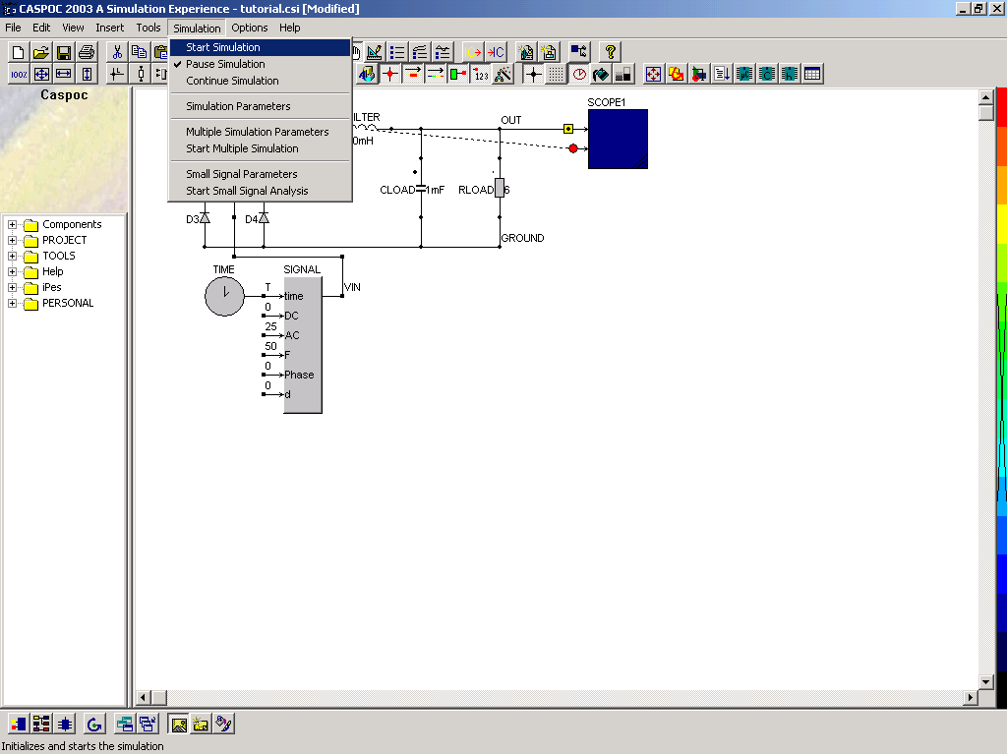The image size is (1007, 755).
Task: Expand the Help folder tree node
Action: coord(12,271)
